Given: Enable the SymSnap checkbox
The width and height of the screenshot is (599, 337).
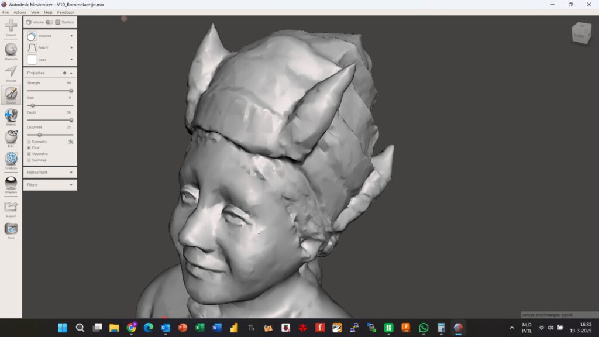Looking at the screenshot, I should [x=29, y=160].
